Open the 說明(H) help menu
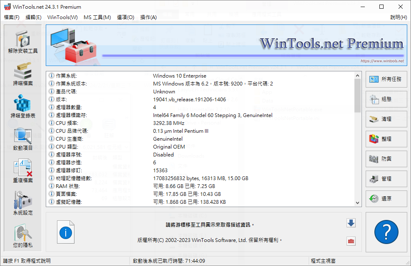The height and width of the screenshot is (266, 411). [399, 17]
